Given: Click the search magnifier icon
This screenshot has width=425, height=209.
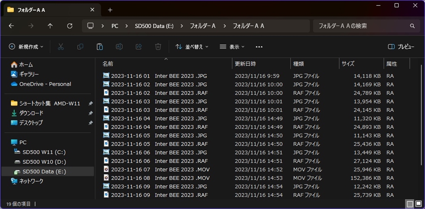Looking at the screenshot, I should [x=412, y=26].
